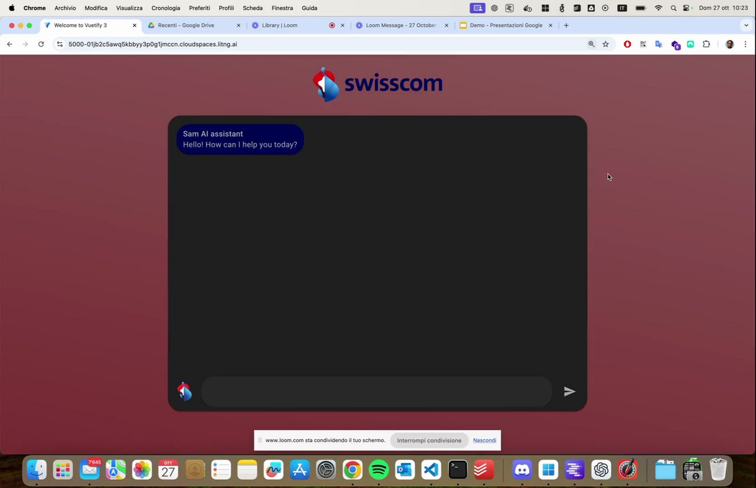
Task: Open the Archivio menu
Action: click(x=65, y=8)
